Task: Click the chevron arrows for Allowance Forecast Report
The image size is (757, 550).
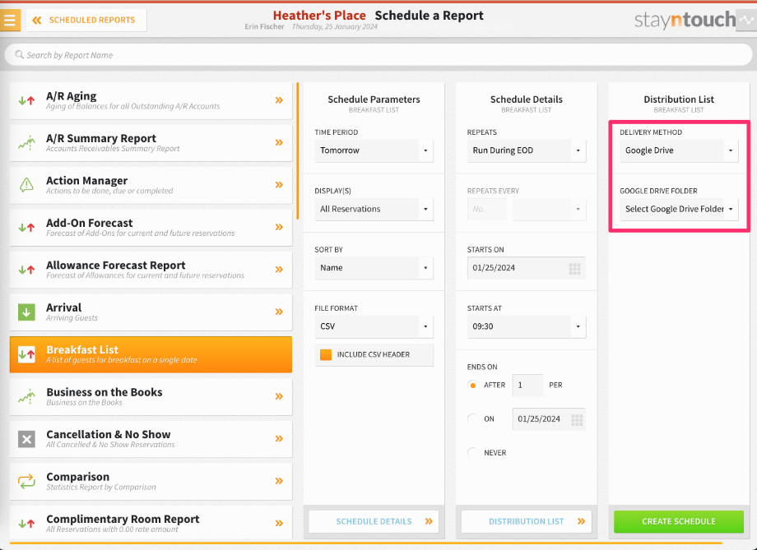Action: [279, 269]
